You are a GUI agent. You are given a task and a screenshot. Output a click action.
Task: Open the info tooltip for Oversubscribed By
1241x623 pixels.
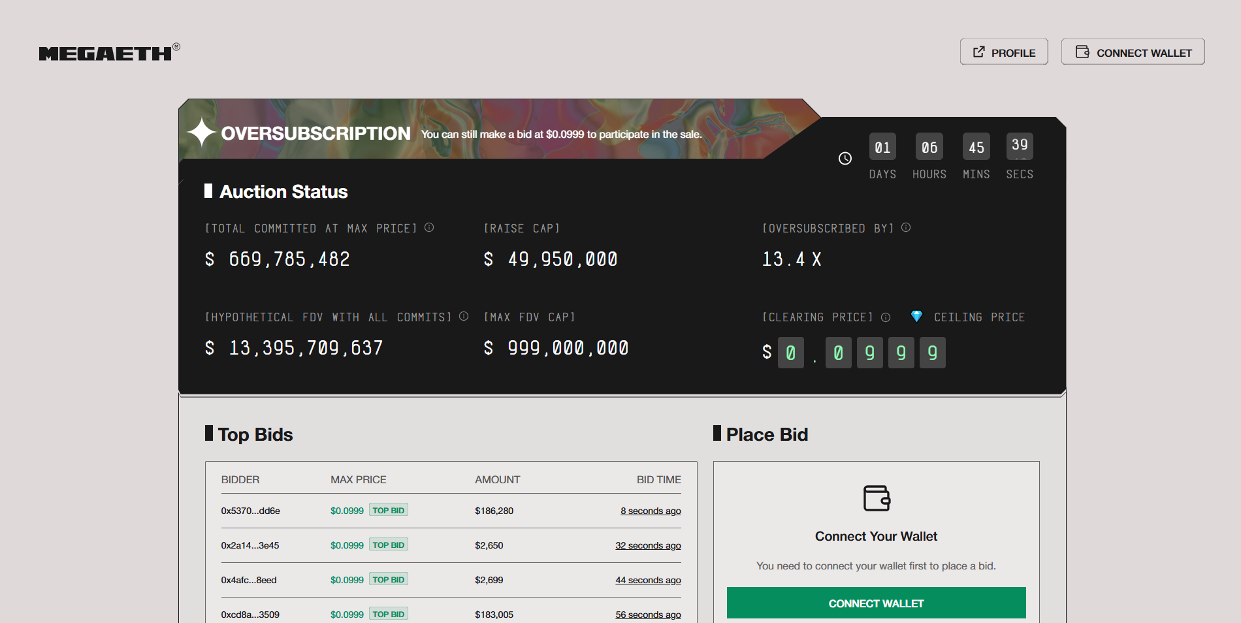tap(905, 228)
